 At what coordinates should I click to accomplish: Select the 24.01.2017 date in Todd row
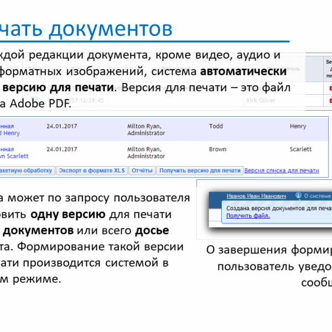(62, 126)
